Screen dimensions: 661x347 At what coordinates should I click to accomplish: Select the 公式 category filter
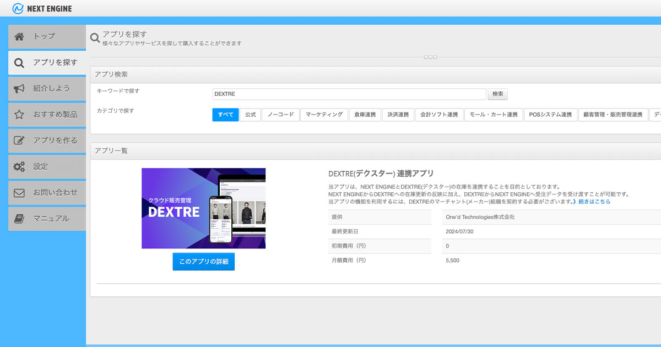tap(251, 115)
